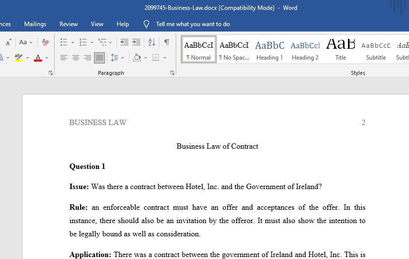409x259 pixels.
Task: Toggle Justify alignment
Action: point(99,58)
